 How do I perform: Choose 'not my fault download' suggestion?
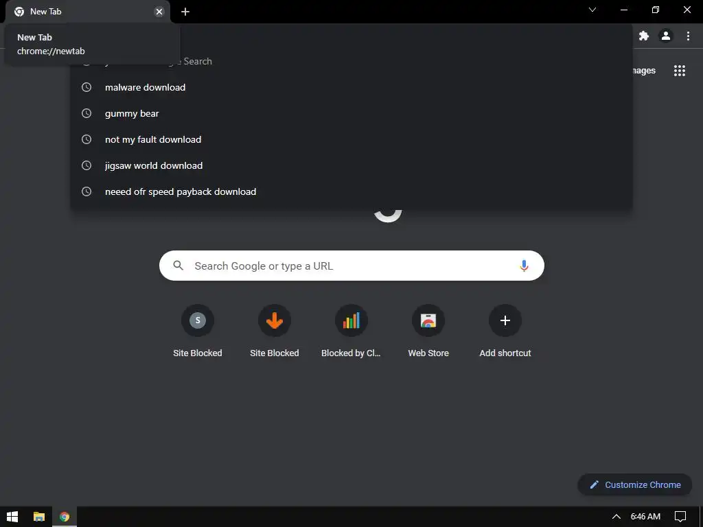[351, 139]
